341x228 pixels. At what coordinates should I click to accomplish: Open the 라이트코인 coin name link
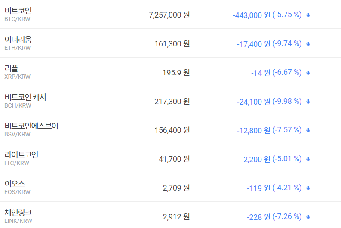pos(22,155)
